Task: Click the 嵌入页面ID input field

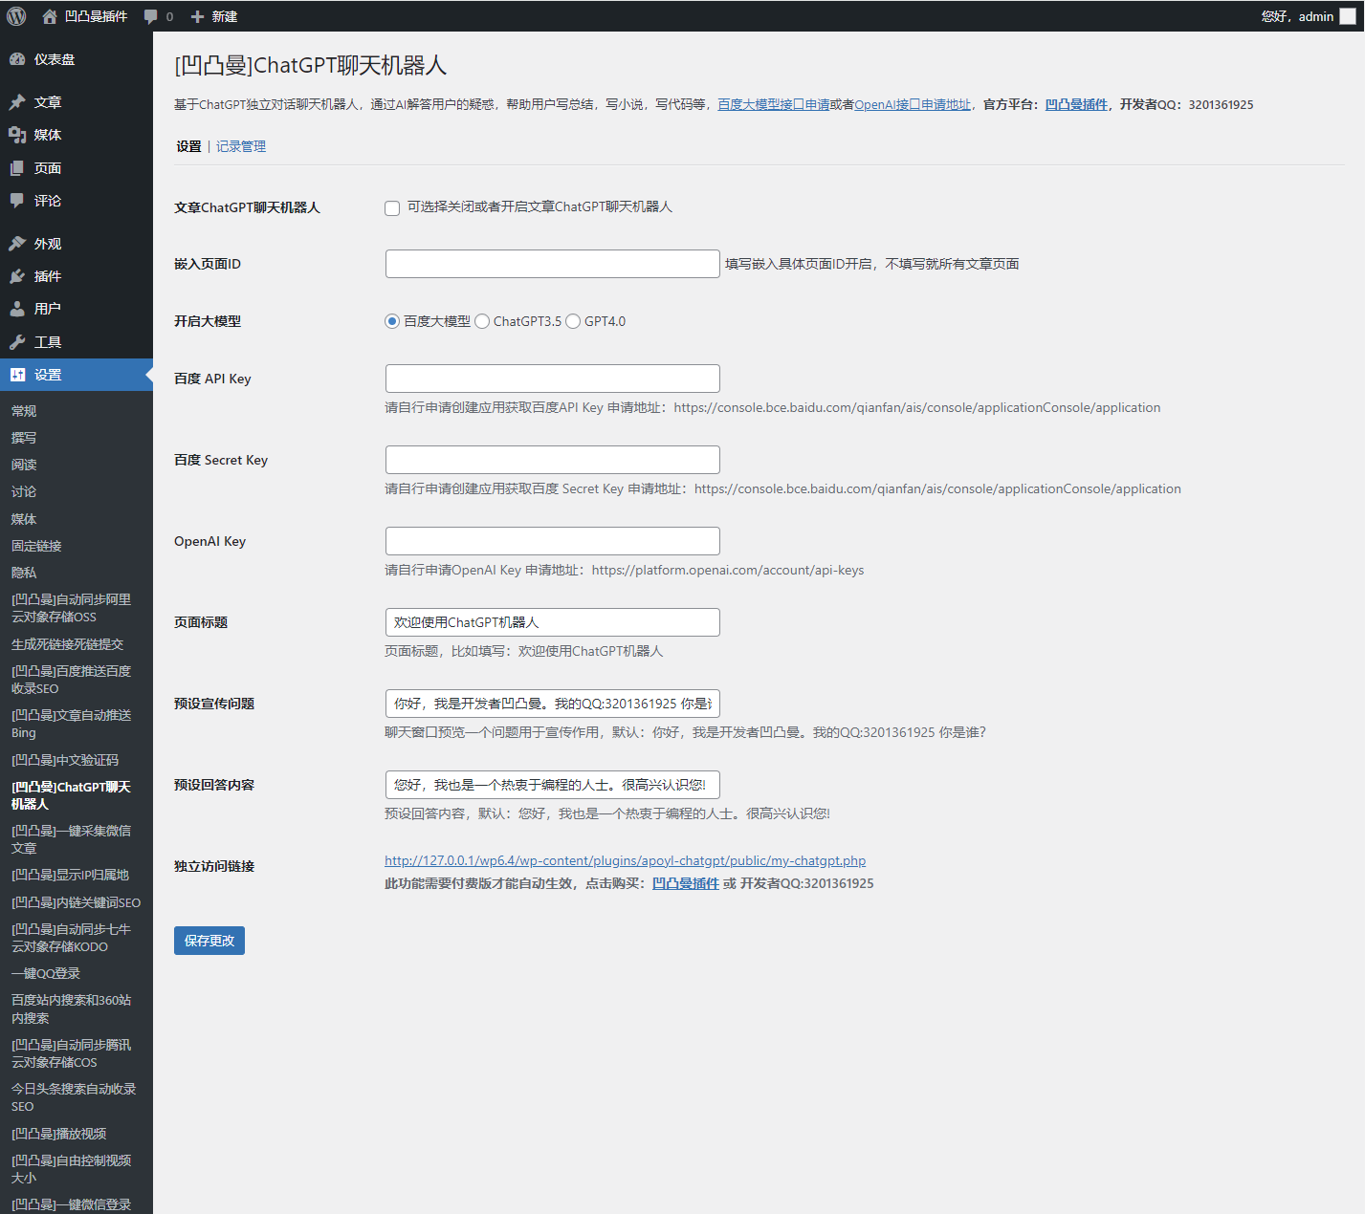Action: pos(553,264)
